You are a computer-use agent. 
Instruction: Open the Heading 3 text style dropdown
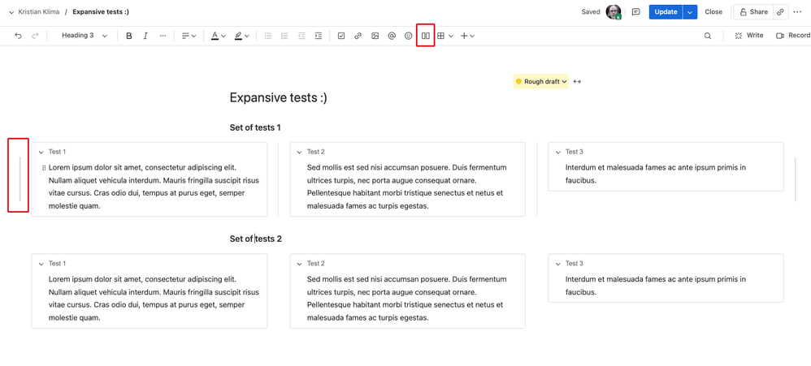coord(85,36)
